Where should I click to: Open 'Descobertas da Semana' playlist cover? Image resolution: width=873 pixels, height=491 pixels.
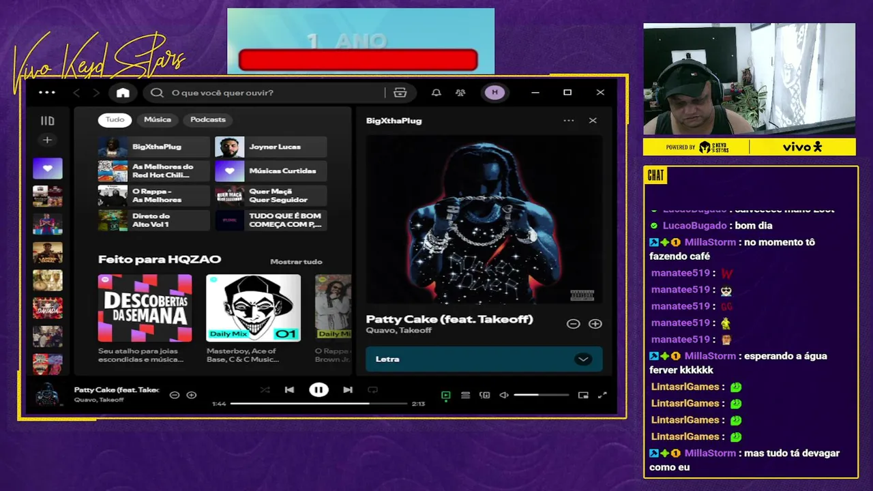tap(145, 308)
